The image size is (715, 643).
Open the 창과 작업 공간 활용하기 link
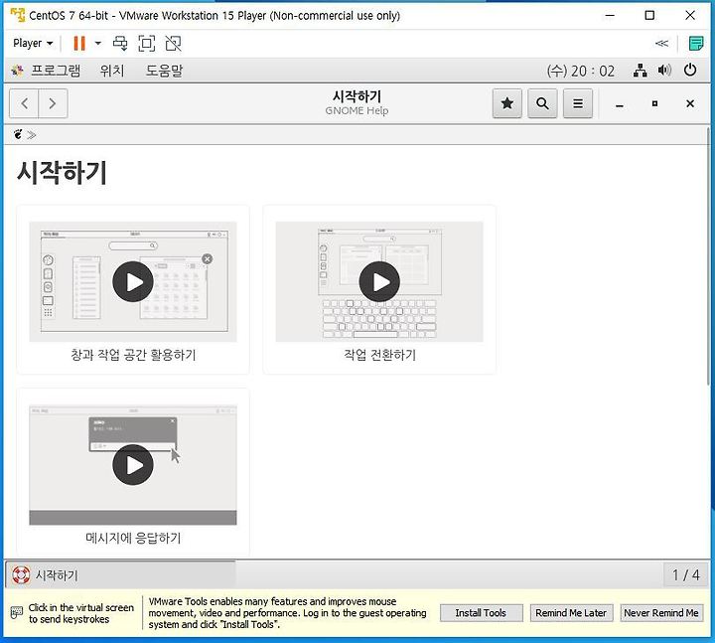133,355
